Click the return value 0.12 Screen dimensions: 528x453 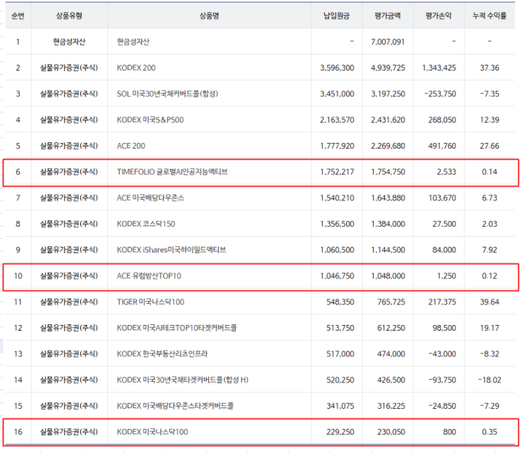(490, 276)
